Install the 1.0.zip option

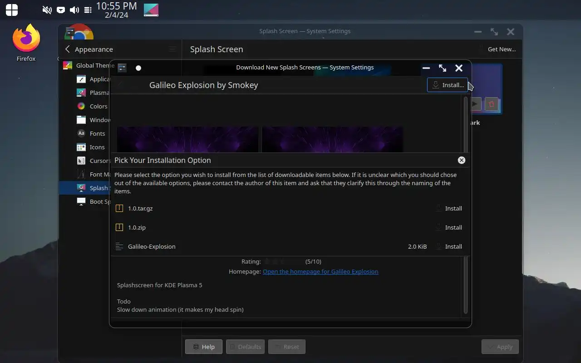(x=448, y=227)
